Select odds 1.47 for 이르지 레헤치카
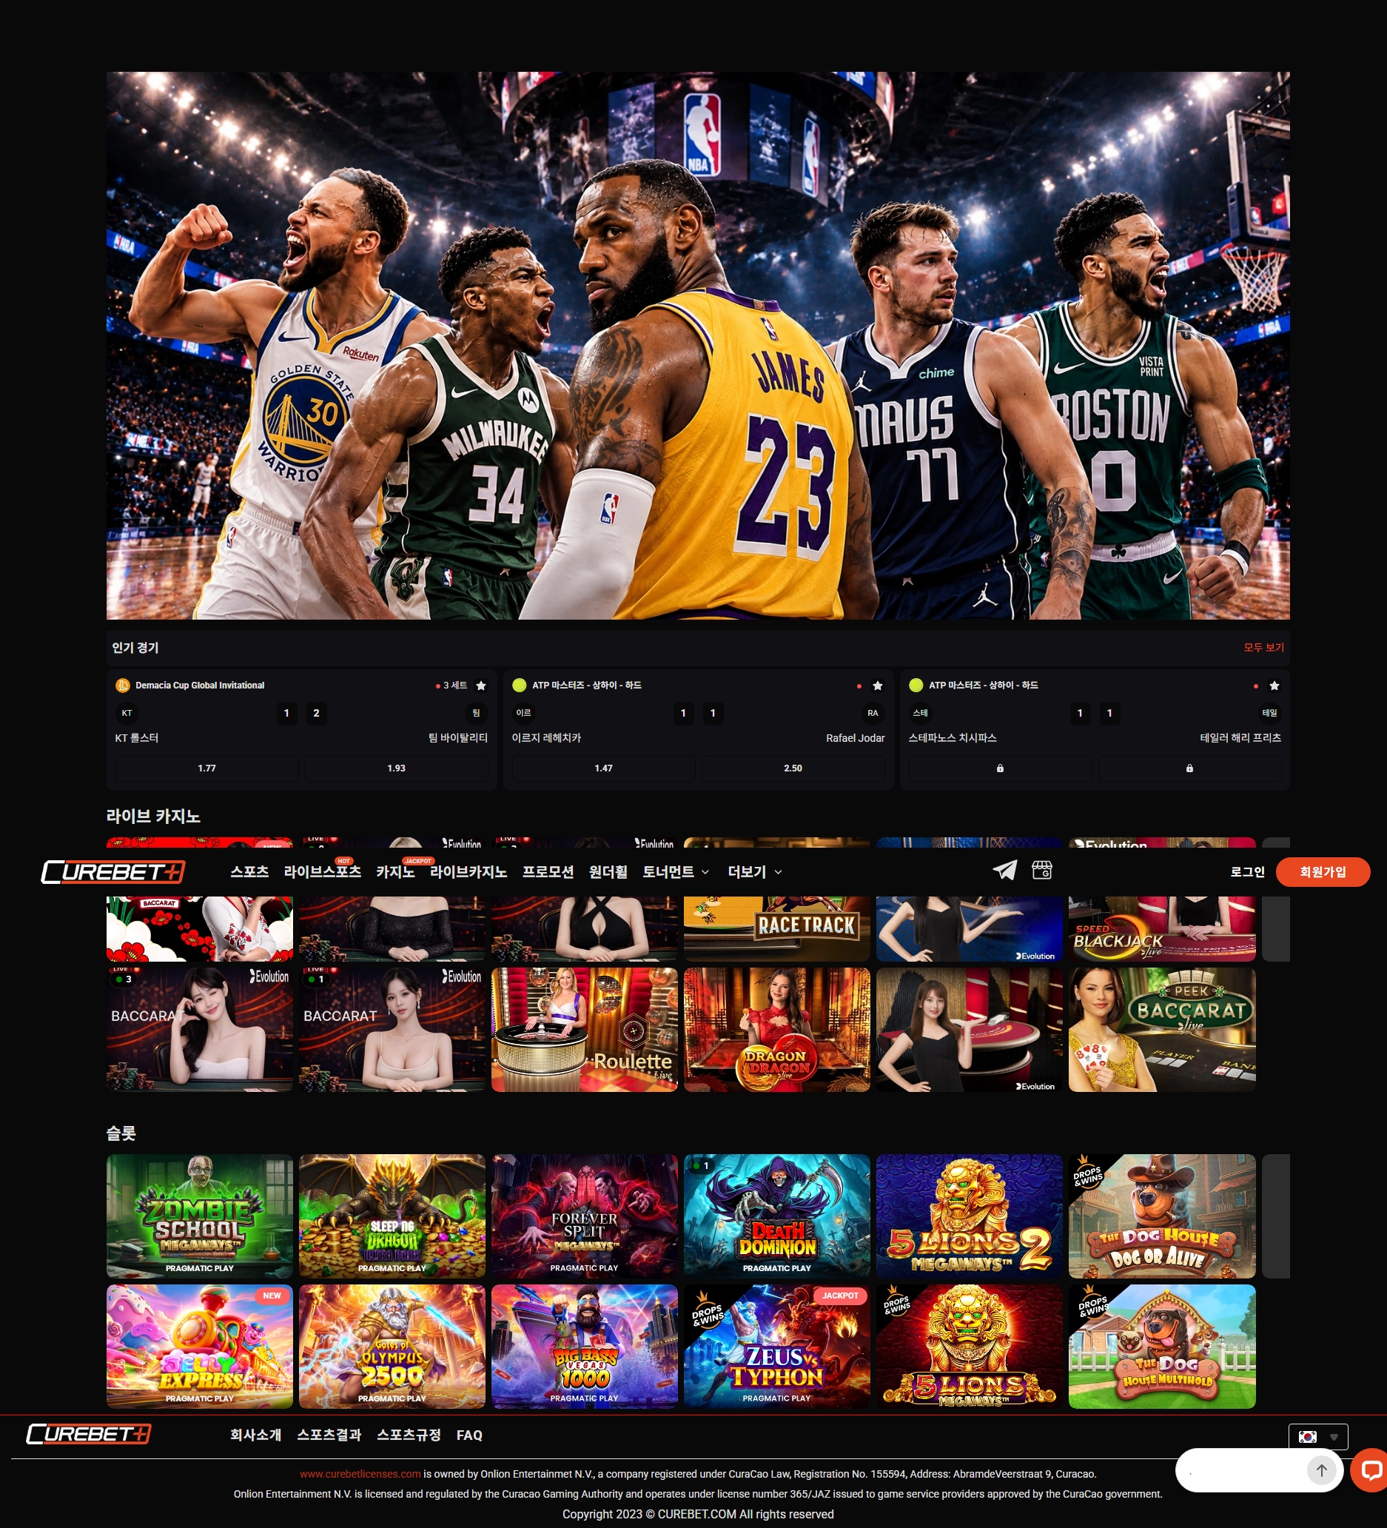The height and width of the screenshot is (1528, 1387). (603, 768)
